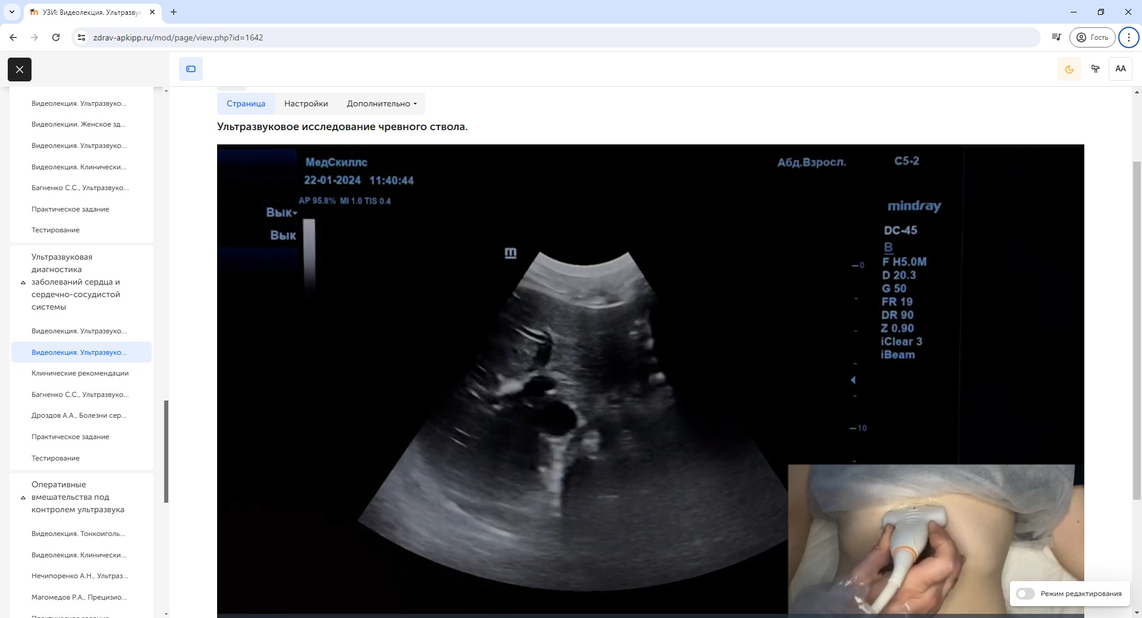Open Chrome three-dot menu

[x=1128, y=37]
